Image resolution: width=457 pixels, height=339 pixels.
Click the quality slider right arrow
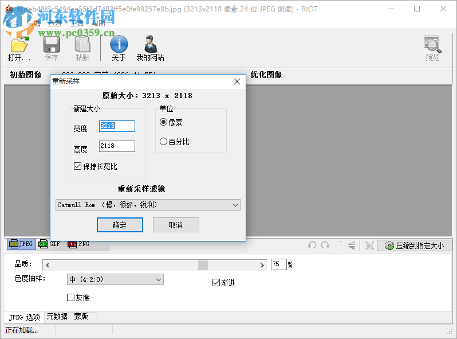click(x=262, y=265)
